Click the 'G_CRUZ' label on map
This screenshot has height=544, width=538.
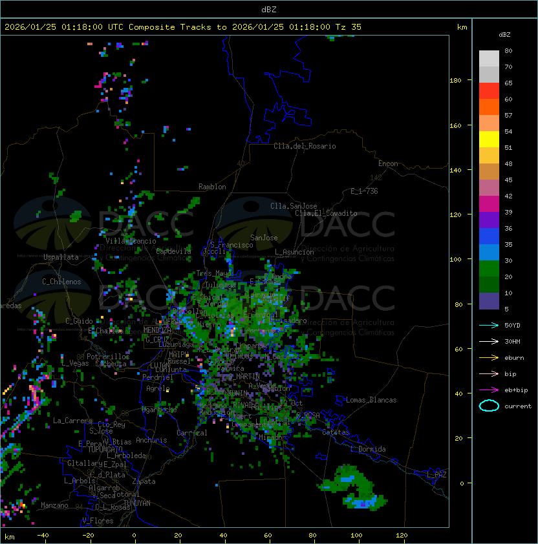(x=157, y=339)
